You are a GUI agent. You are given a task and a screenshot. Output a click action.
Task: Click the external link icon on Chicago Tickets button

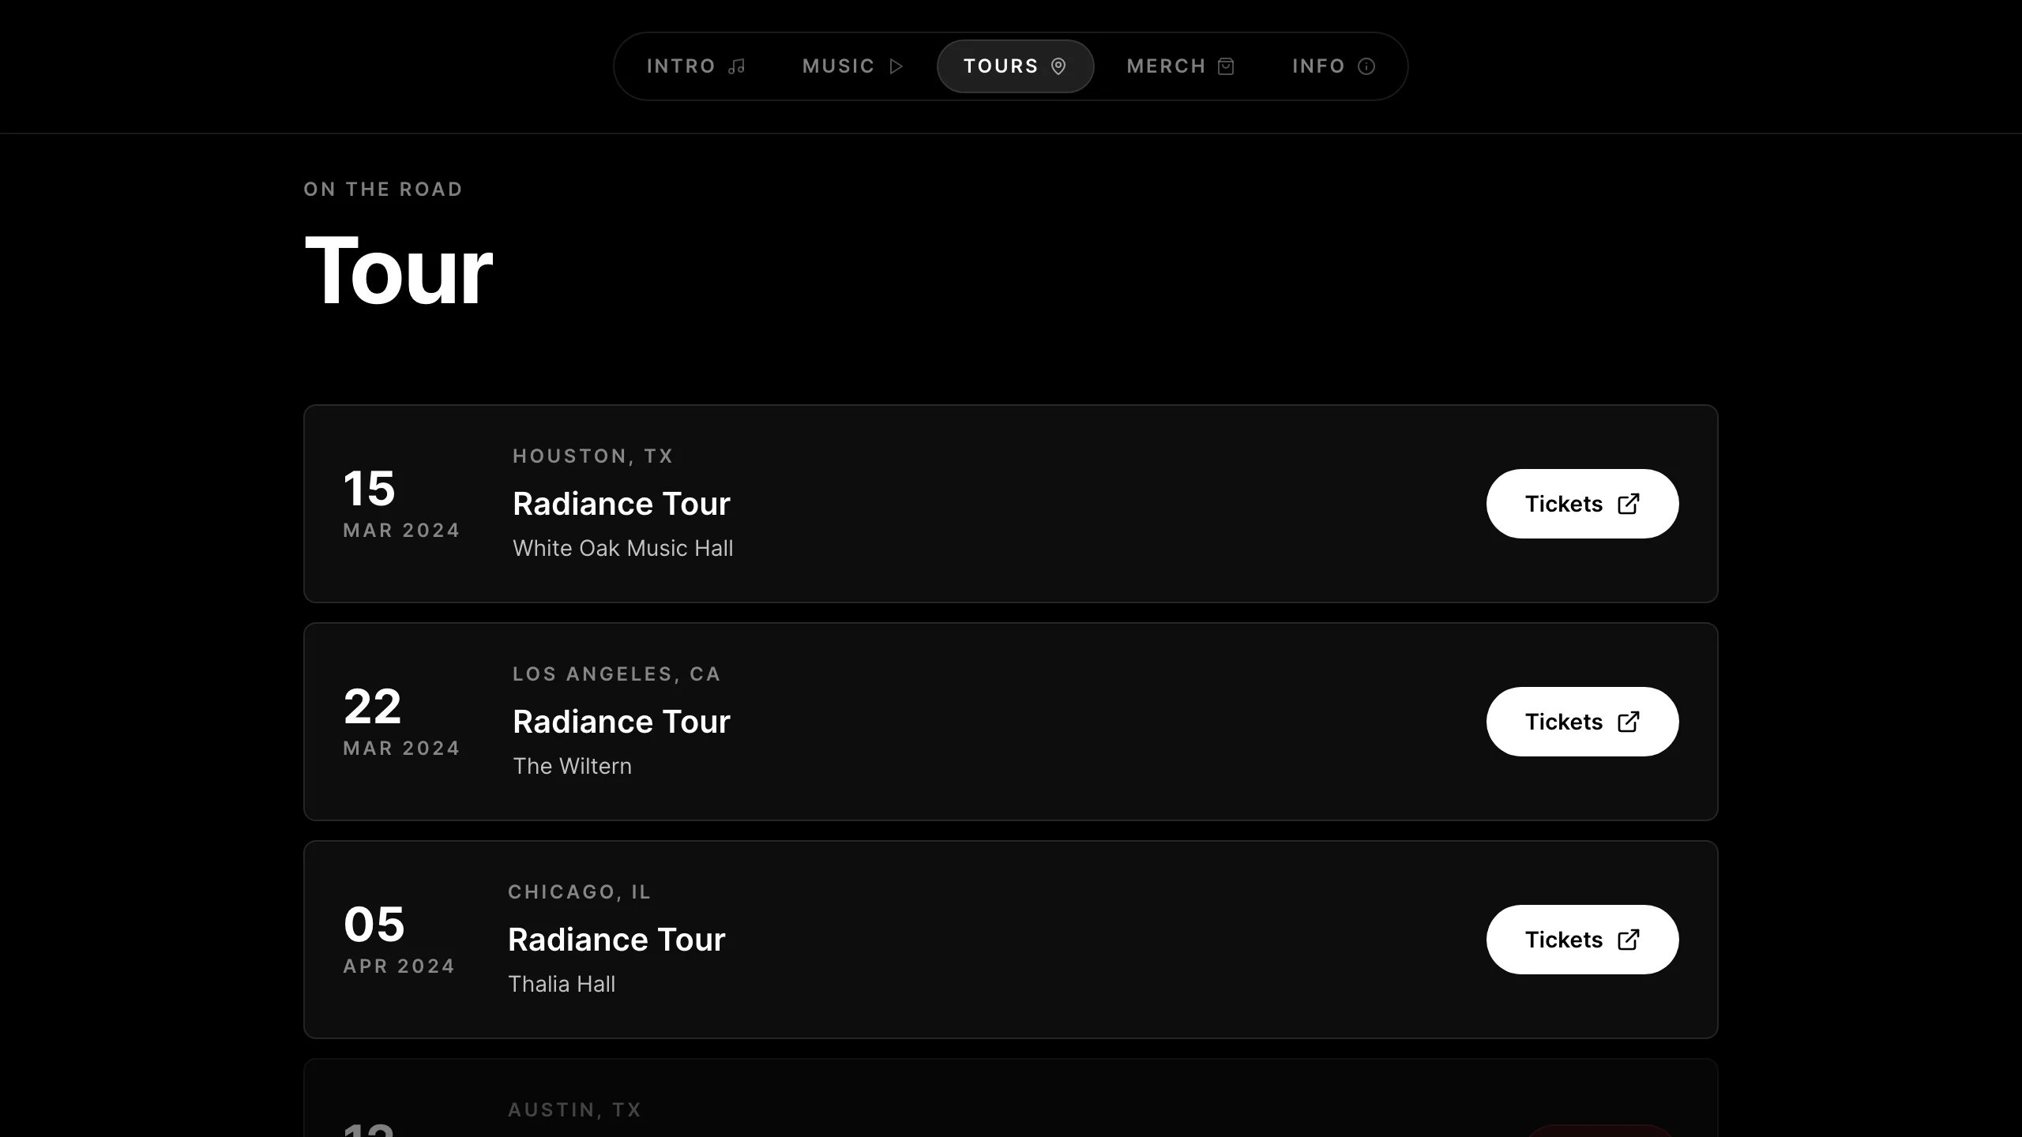point(1627,940)
